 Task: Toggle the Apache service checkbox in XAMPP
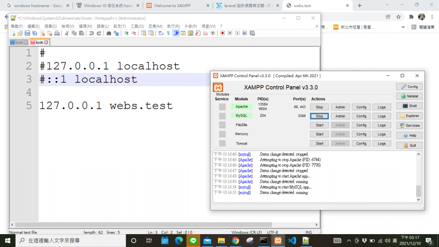[223, 107]
